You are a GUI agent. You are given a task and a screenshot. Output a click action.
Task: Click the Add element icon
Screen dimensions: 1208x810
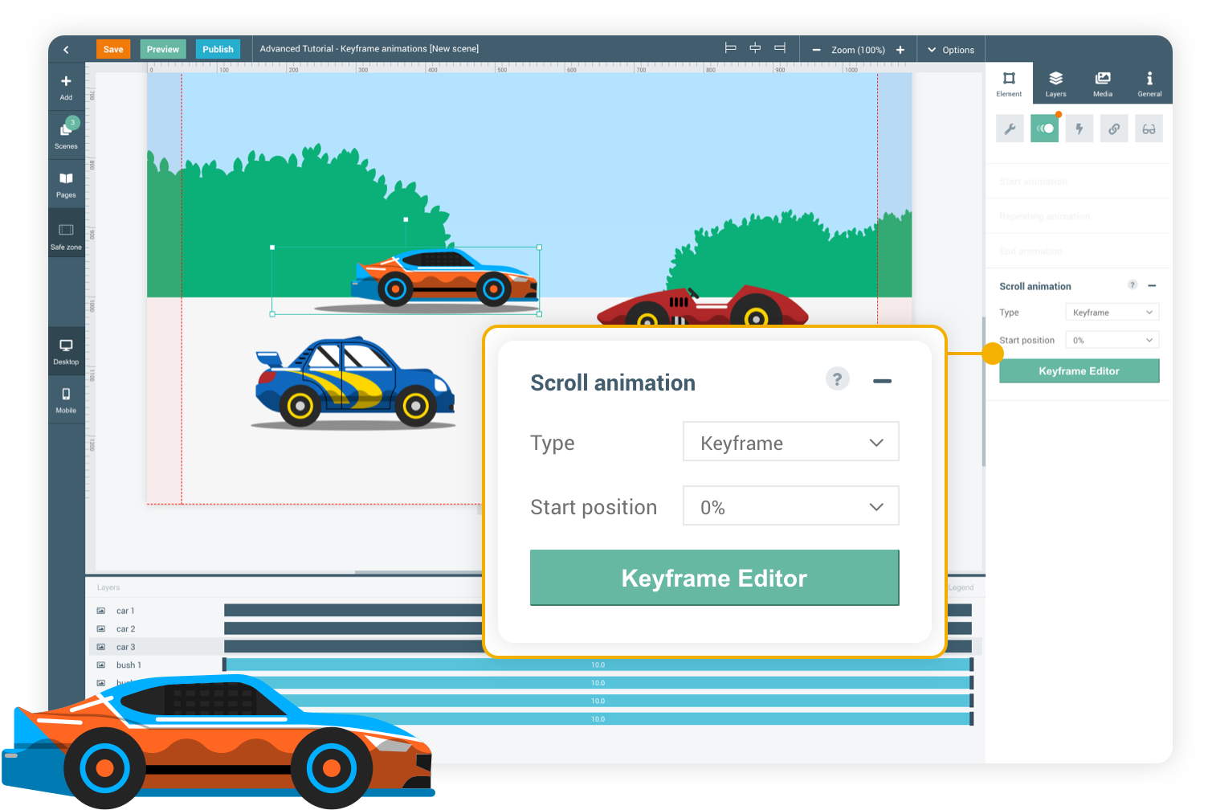[x=66, y=86]
